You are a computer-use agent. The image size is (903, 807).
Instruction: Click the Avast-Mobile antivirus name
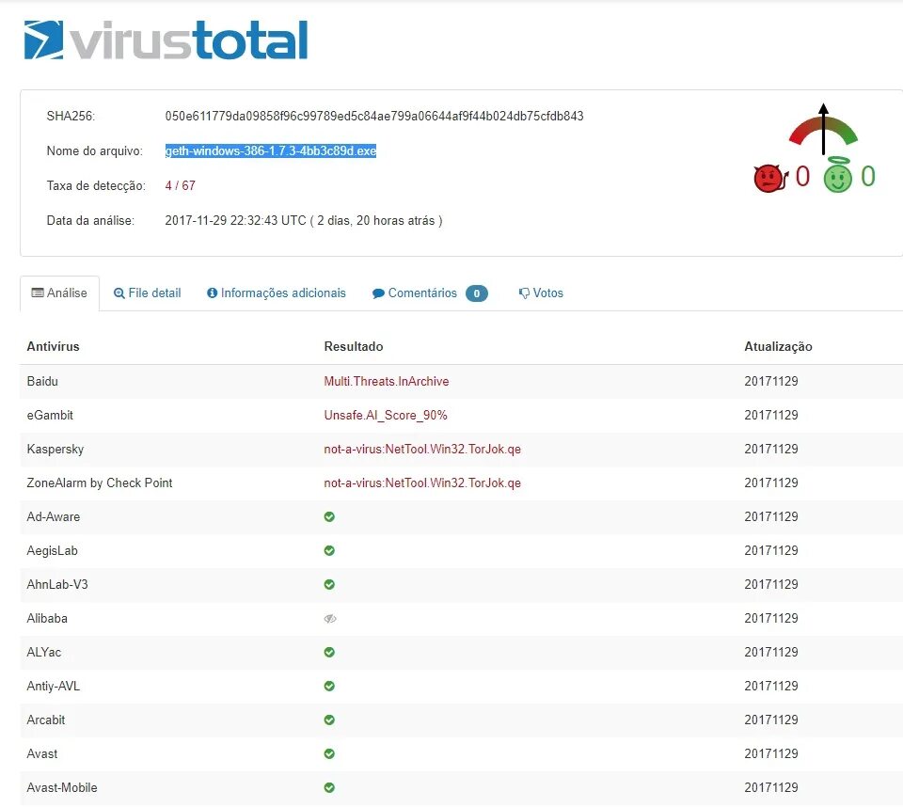[62, 787]
